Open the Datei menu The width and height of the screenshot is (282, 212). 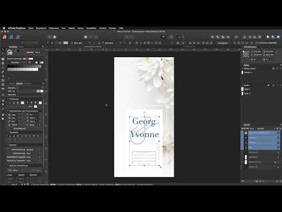31,28
